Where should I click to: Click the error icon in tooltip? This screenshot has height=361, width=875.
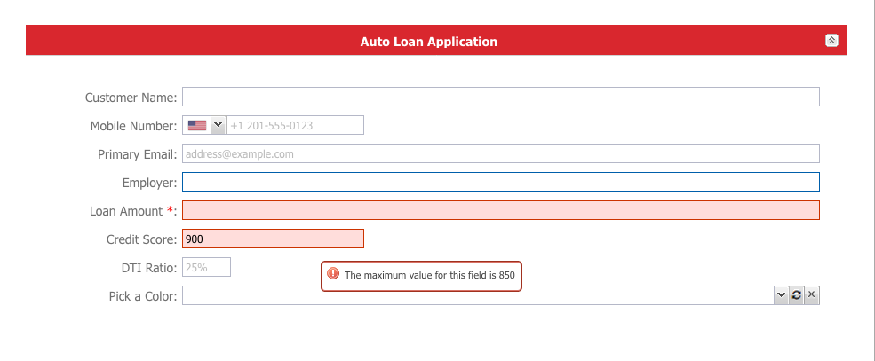click(333, 273)
